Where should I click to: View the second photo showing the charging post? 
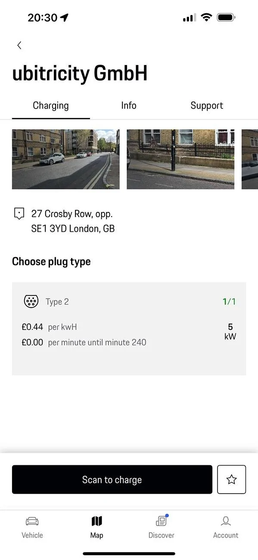click(x=180, y=159)
